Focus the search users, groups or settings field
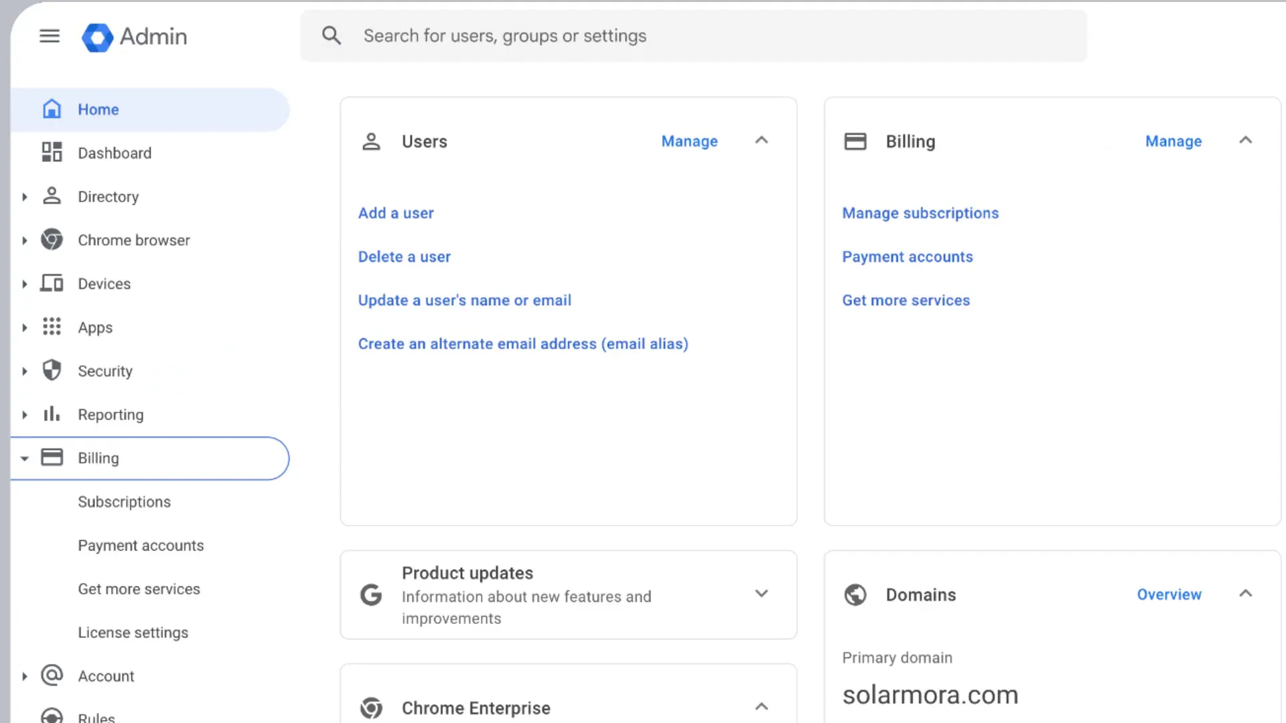This screenshot has width=1286, height=723. tap(693, 35)
